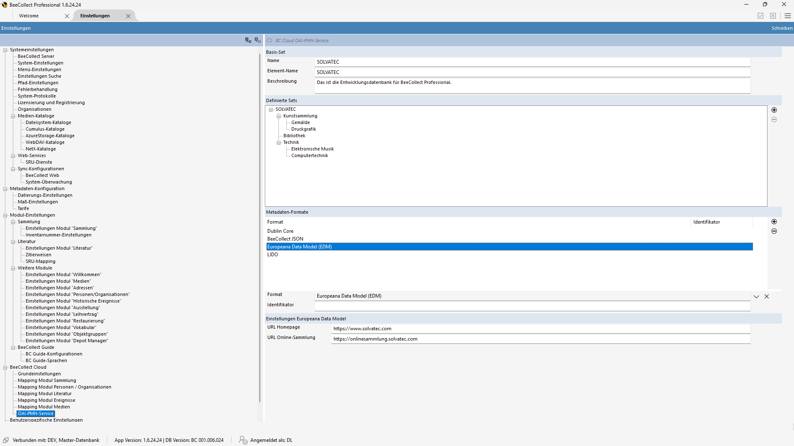Open the Format dropdown list
This screenshot has width=794, height=446.
click(x=756, y=296)
